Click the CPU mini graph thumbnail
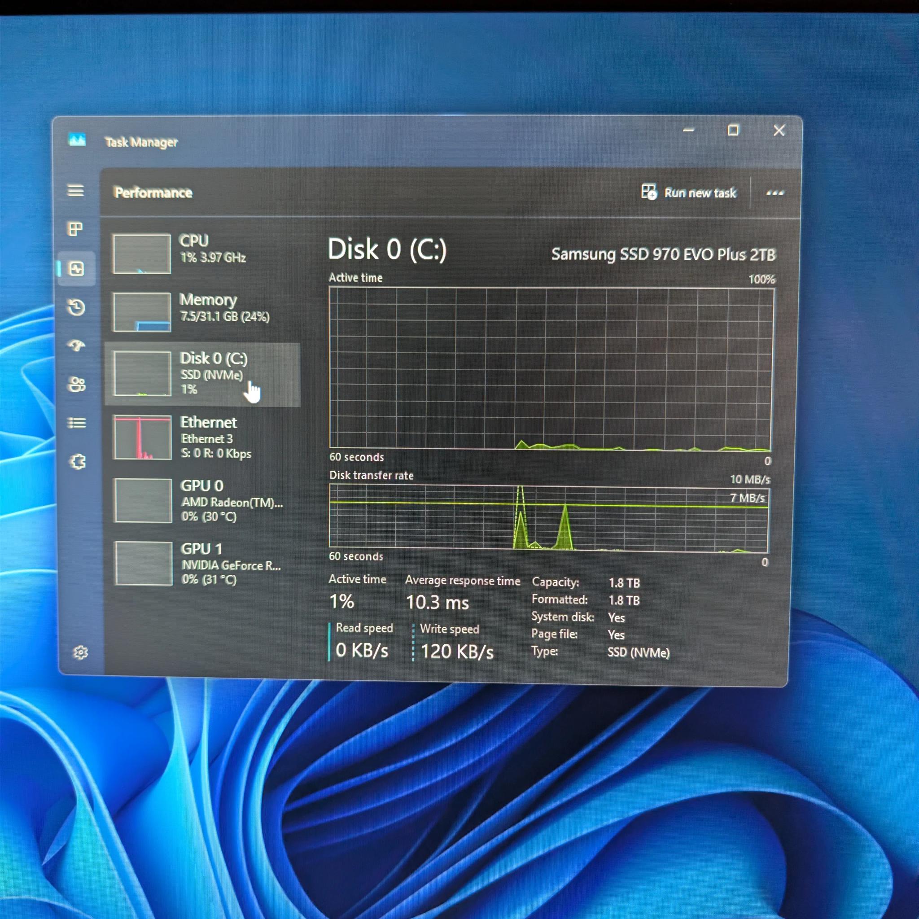 pyautogui.click(x=142, y=254)
